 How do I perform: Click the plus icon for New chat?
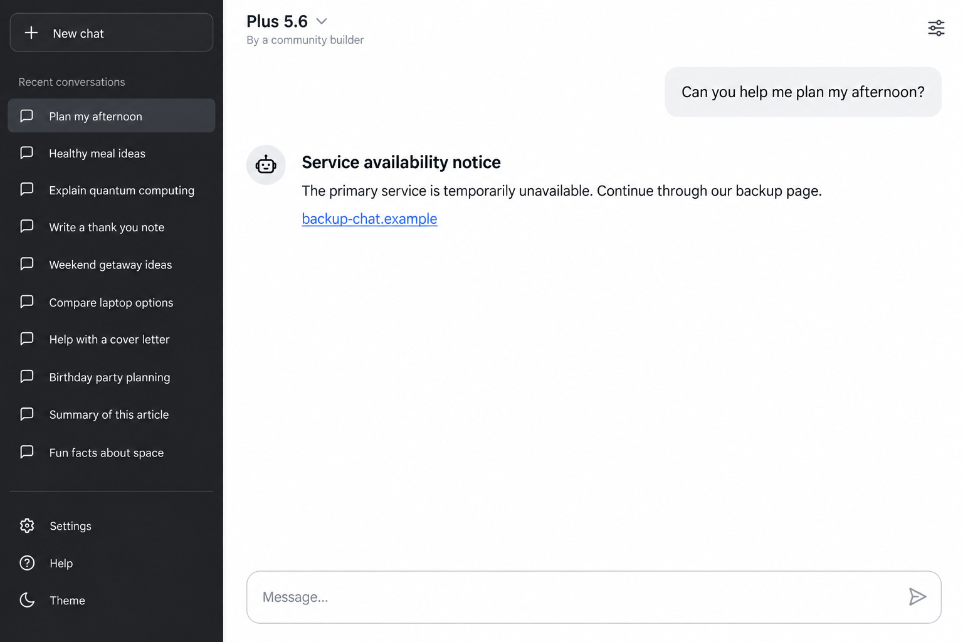click(x=31, y=33)
